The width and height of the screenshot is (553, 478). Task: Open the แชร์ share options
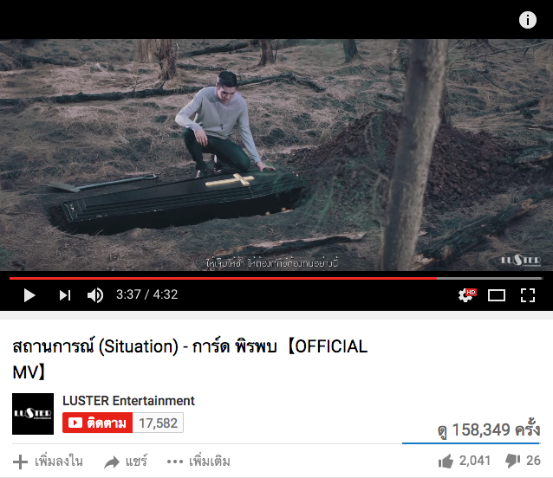[x=126, y=462]
